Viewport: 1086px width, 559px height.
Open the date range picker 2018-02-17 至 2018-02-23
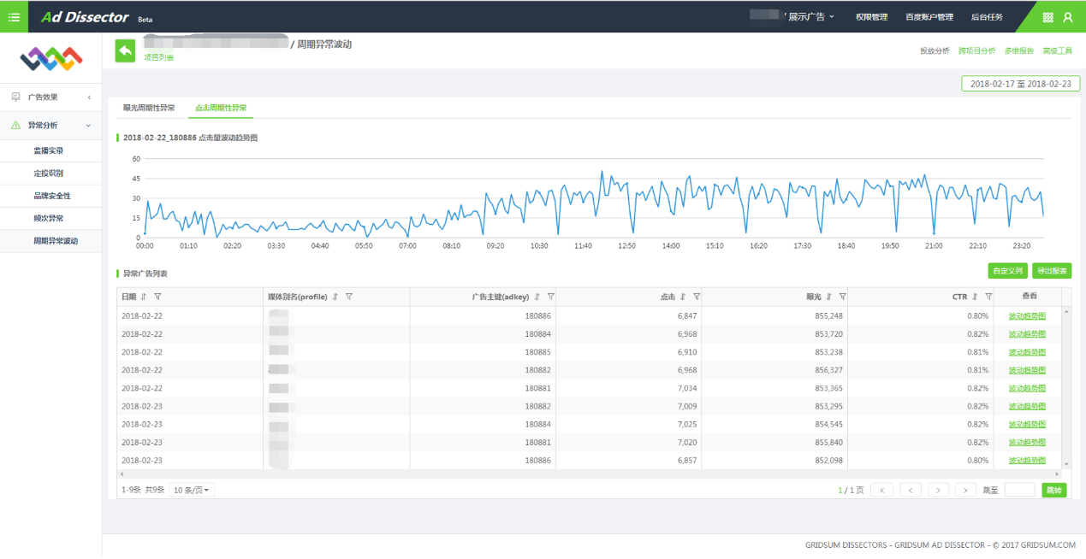[1020, 84]
